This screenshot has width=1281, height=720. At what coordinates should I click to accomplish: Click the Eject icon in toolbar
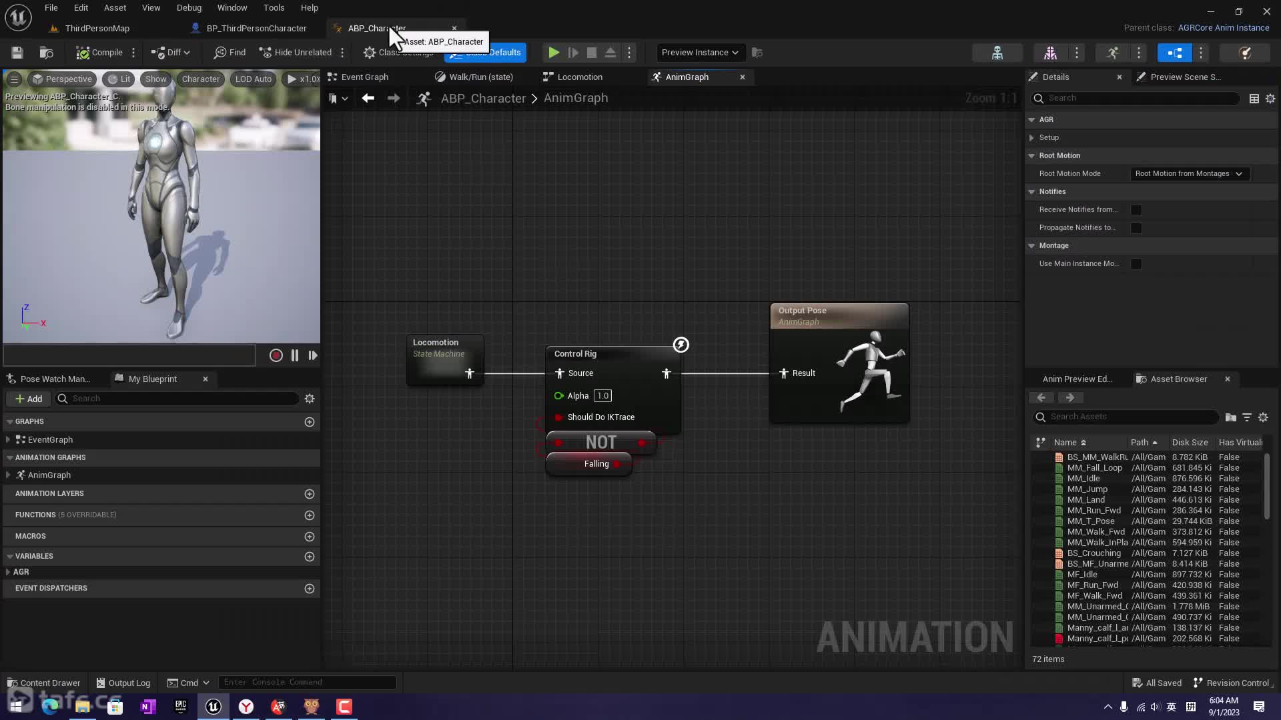pos(610,53)
